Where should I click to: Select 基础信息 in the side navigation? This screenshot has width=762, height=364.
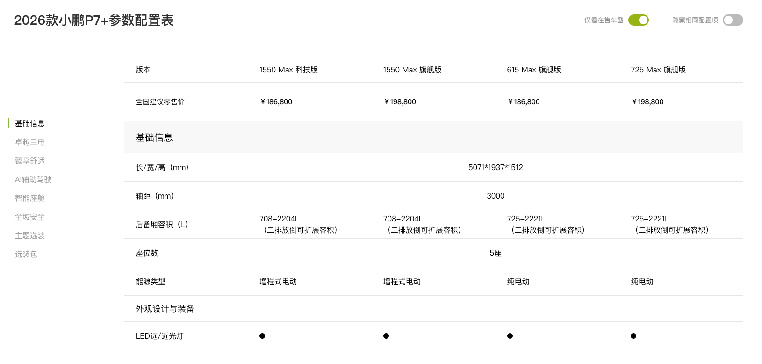pos(30,123)
